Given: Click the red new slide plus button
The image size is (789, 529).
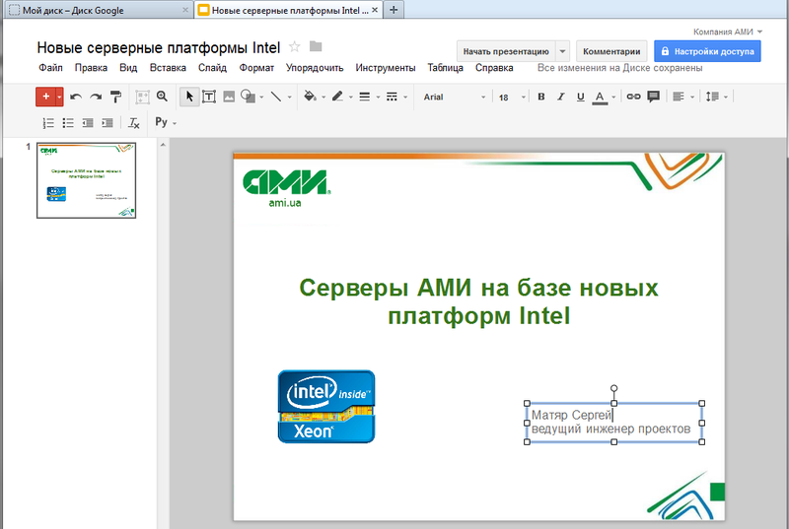Looking at the screenshot, I should 45,97.
